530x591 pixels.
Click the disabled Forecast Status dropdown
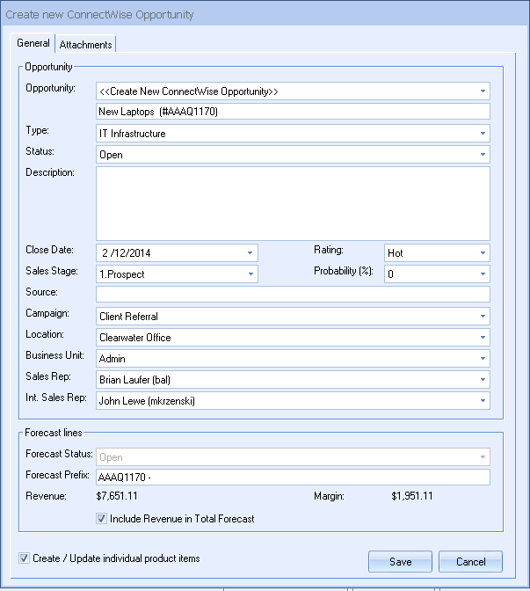tap(293, 456)
